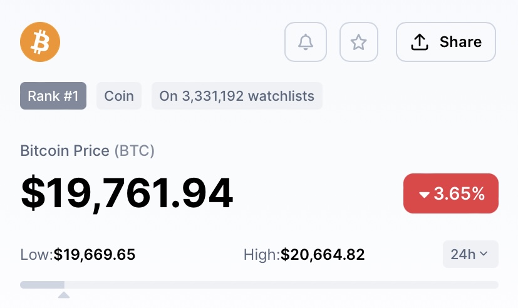Click the low-high price range bar
The width and height of the screenshot is (518, 308).
point(259,285)
